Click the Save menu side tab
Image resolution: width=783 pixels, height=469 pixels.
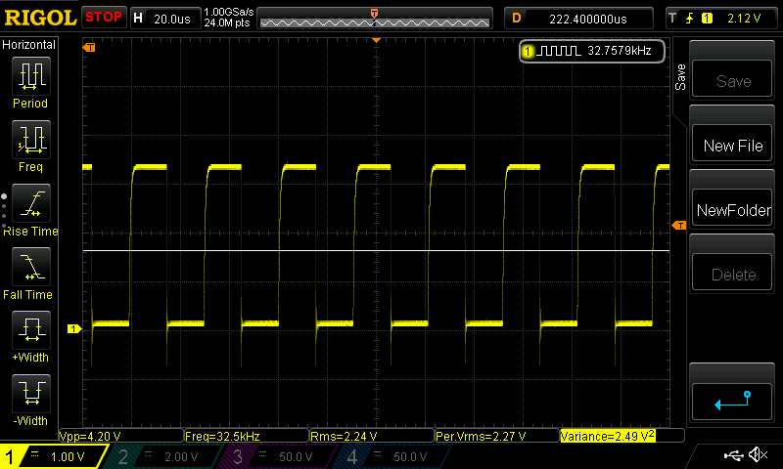pyautogui.click(x=680, y=77)
